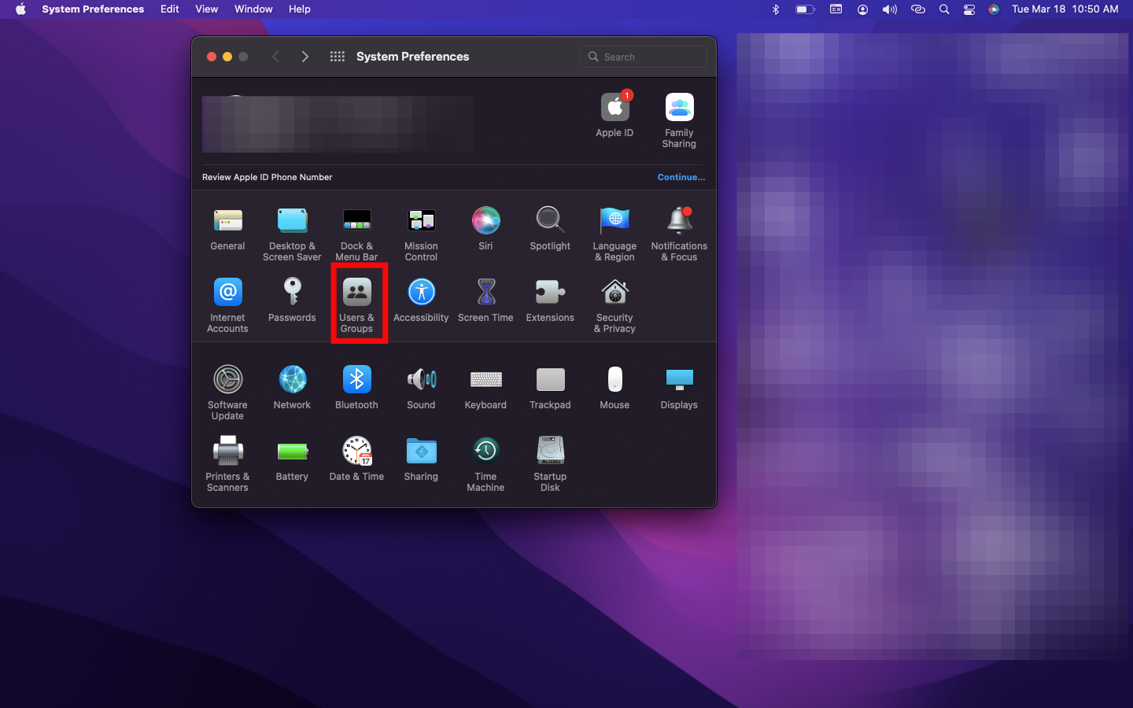Open Date & Time preferences
1133x708 pixels.
click(356, 459)
